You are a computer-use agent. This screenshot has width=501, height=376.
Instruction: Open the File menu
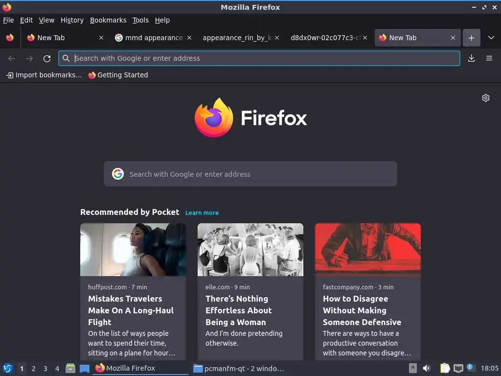(x=8, y=20)
